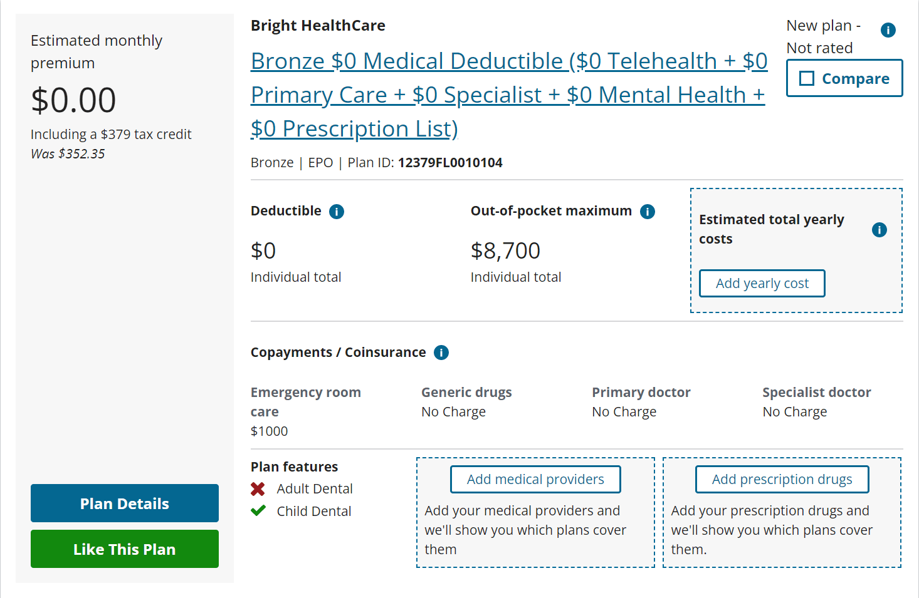Click Add medical providers button
Screen dimensions: 919x598
(x=535, y=479)
